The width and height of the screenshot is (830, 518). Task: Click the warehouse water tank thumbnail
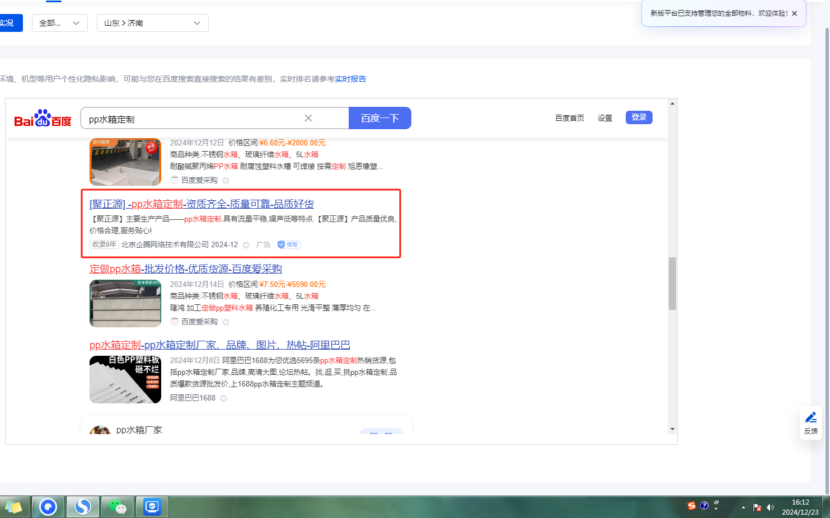point(125,303)
